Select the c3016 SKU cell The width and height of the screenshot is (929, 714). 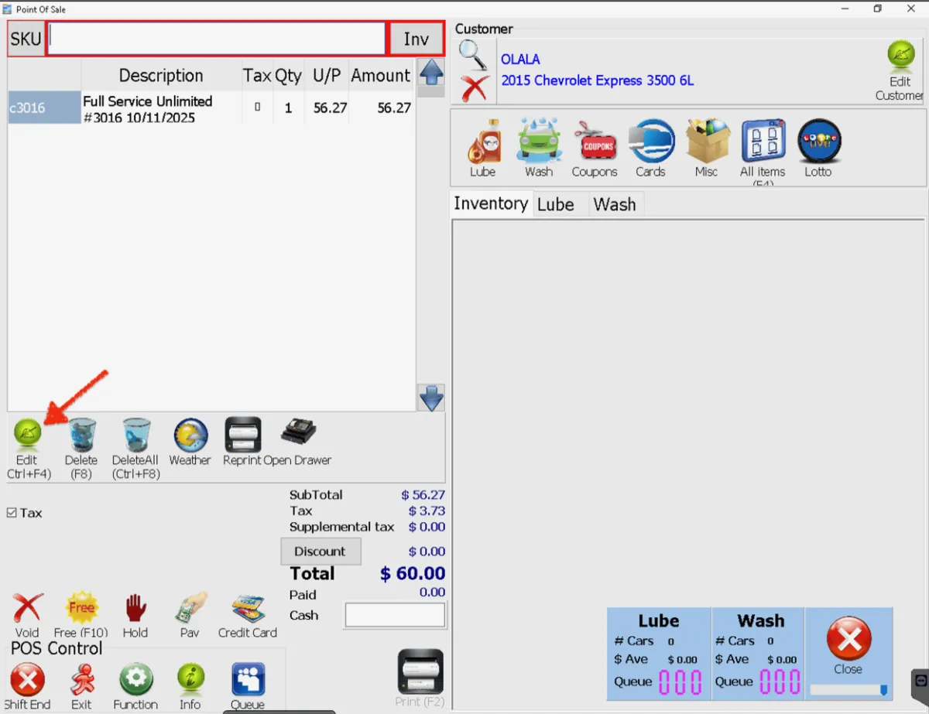click(44, 108)
